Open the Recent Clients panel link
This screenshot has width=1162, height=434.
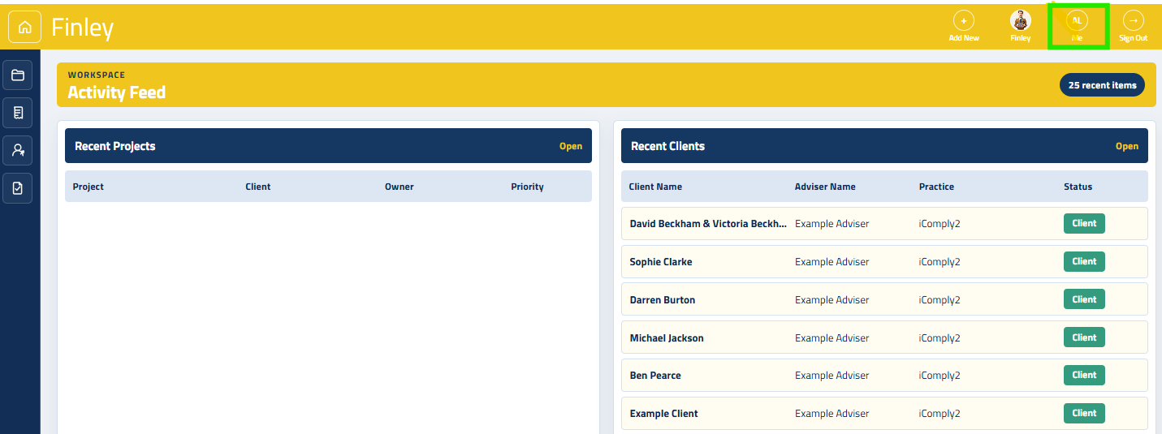click(x=1127, y=146)
